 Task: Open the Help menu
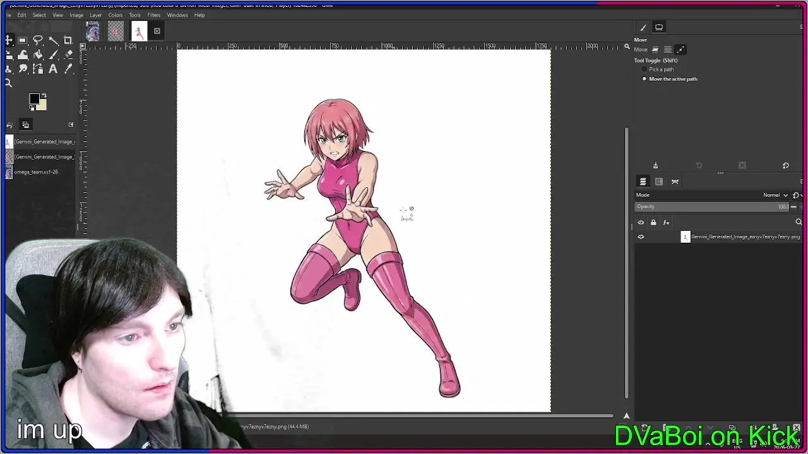point(199,15)
